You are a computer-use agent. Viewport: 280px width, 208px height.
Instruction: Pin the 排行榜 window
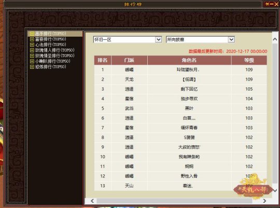click(267, 4)
